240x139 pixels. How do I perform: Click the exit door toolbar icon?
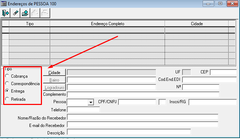[5, 13]
